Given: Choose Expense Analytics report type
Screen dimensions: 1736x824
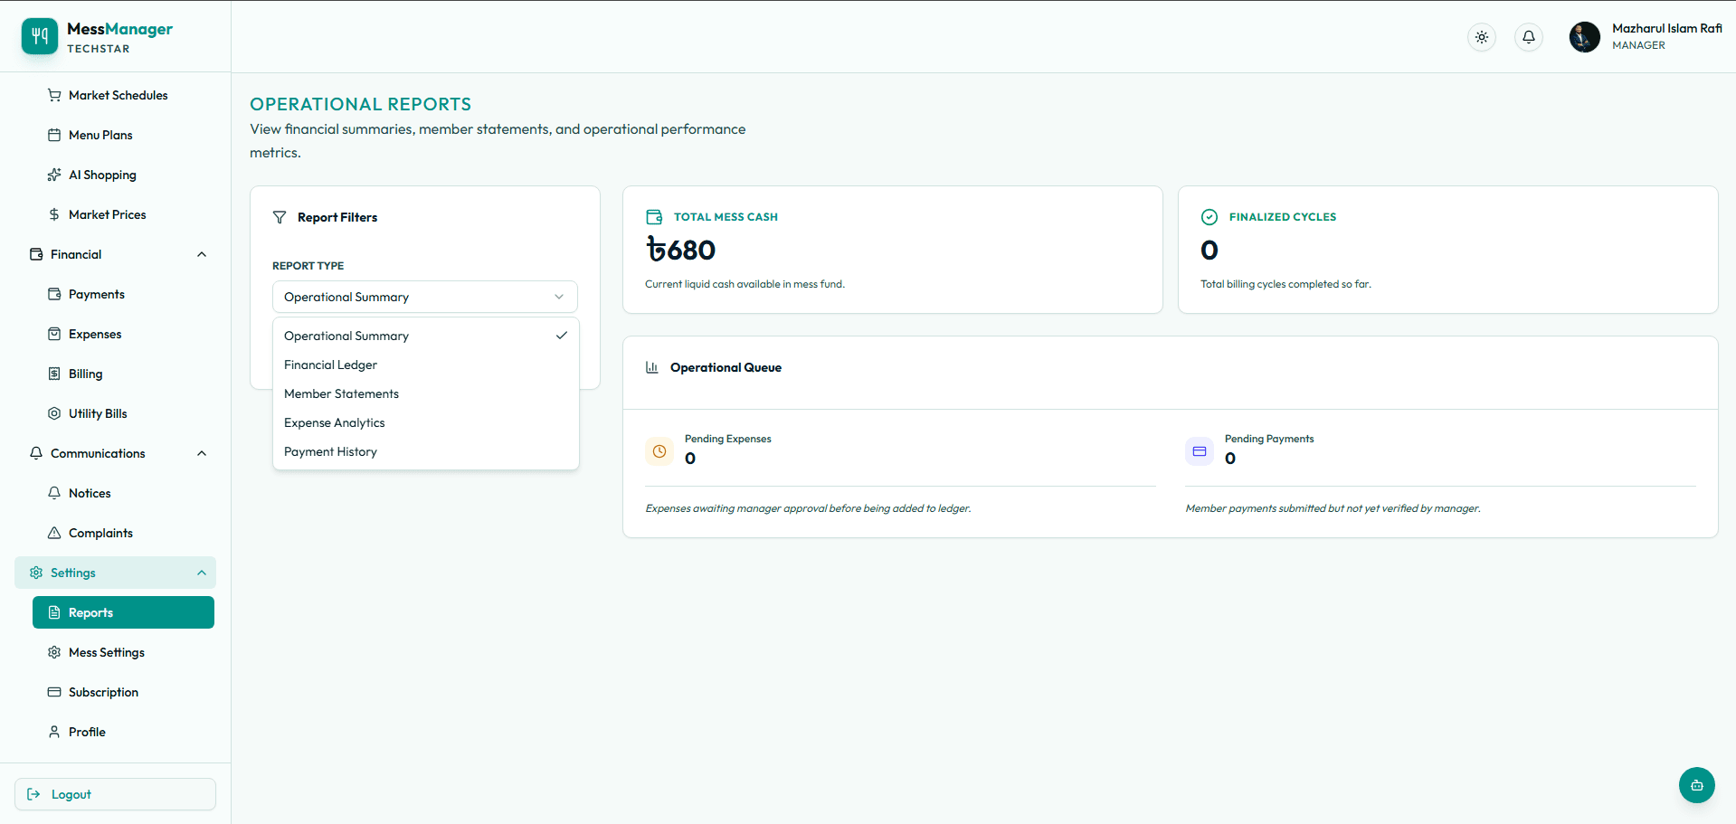Looking at the screenshot, I should click(x=425, y=422).
